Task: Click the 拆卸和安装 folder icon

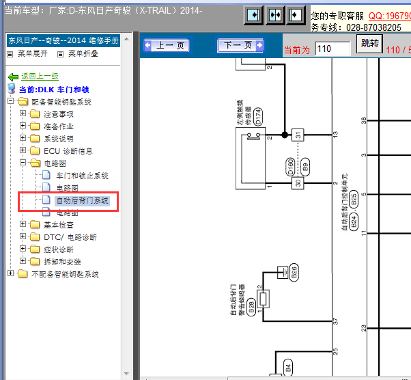Action: [35, 261]
